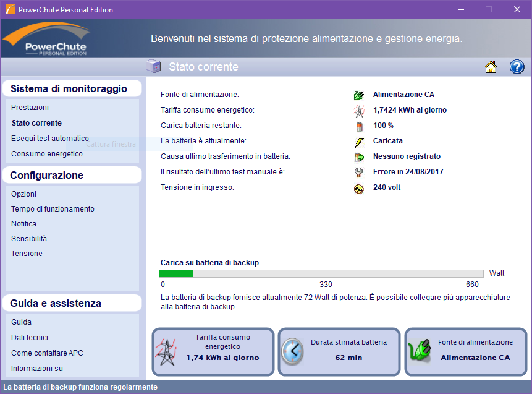The image size is (532, 394).
Task: Click the Fonte di alimentazione summary card
Action: coord(466,352)
